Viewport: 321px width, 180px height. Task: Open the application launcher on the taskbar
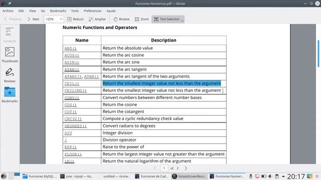(x=4, y=176)
